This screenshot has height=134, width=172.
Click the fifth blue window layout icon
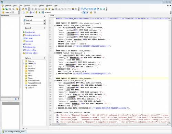click(x=95, y=9)
